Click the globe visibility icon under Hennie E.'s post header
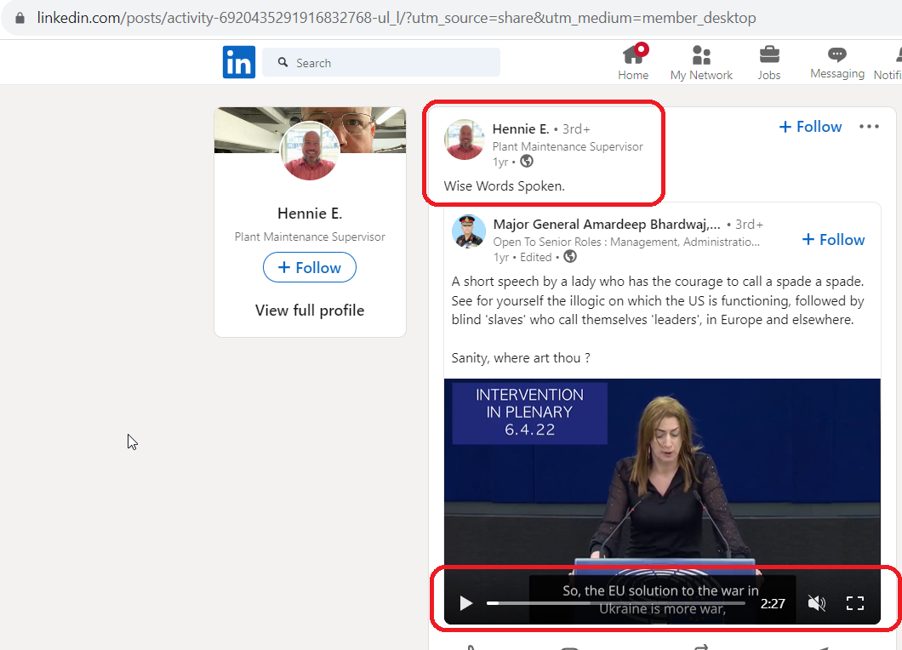 [527, 162]
